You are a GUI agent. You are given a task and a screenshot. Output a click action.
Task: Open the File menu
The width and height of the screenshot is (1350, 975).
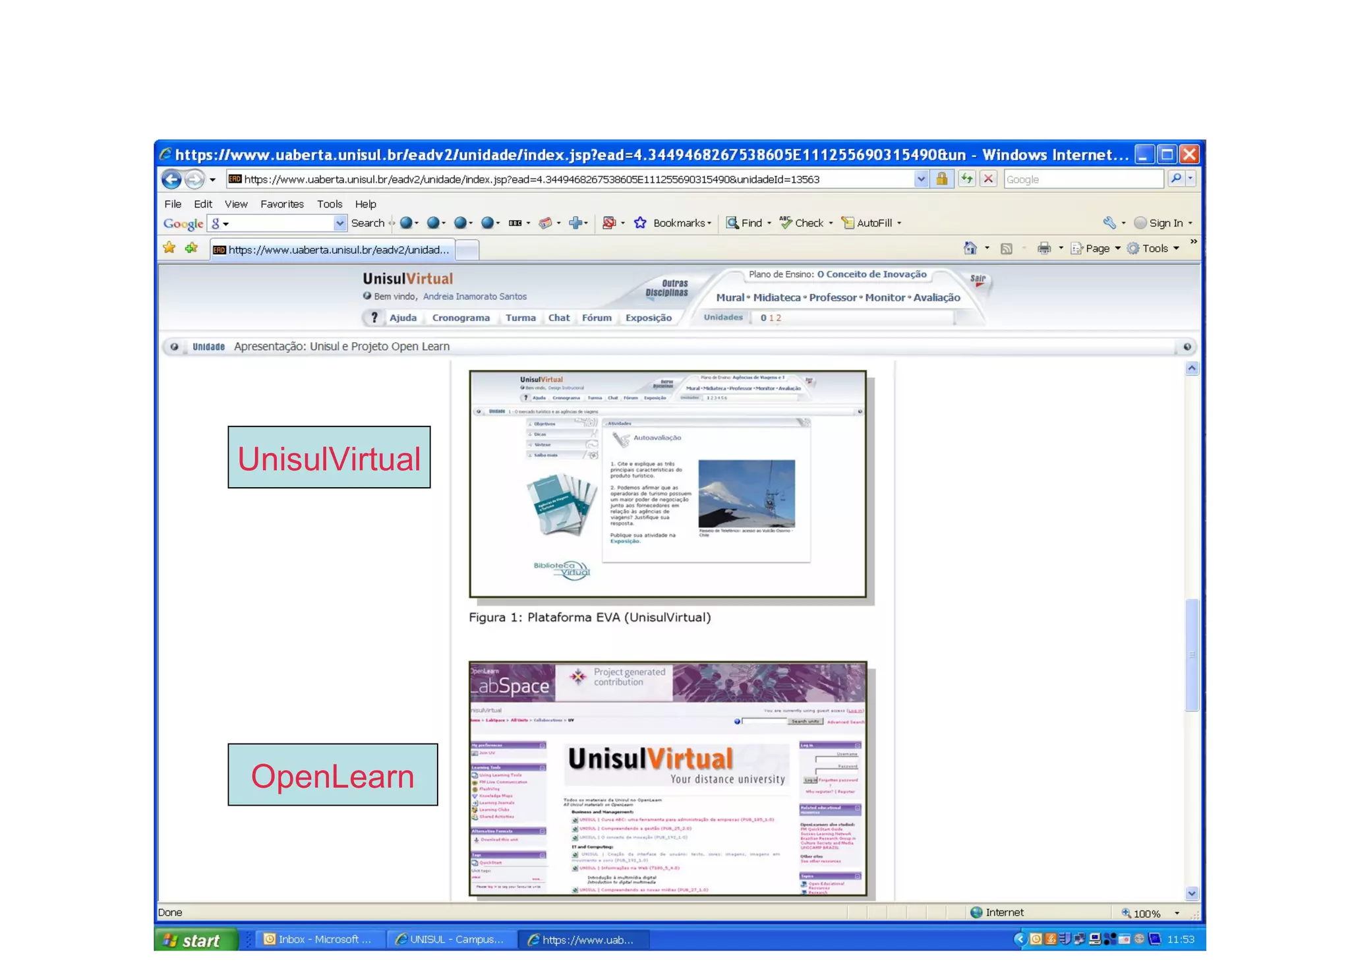[173, 204]
